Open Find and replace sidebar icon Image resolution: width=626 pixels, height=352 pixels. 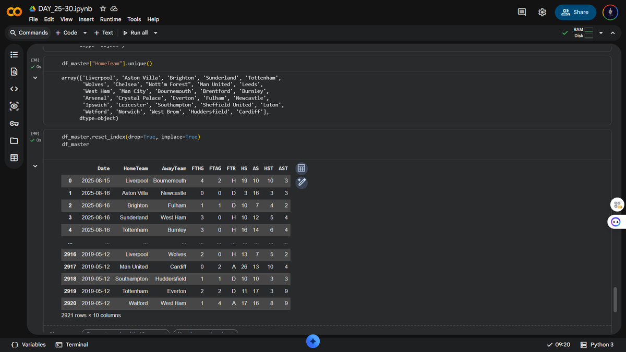click(14, 71)
